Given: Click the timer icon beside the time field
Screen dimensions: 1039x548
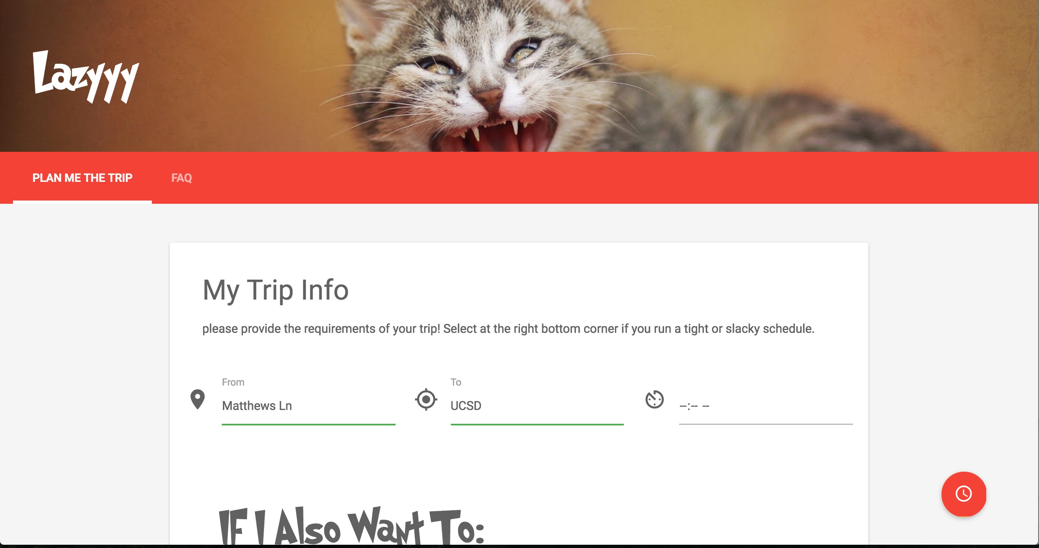Looking at the screenshot, I should [x=654, y=399].
